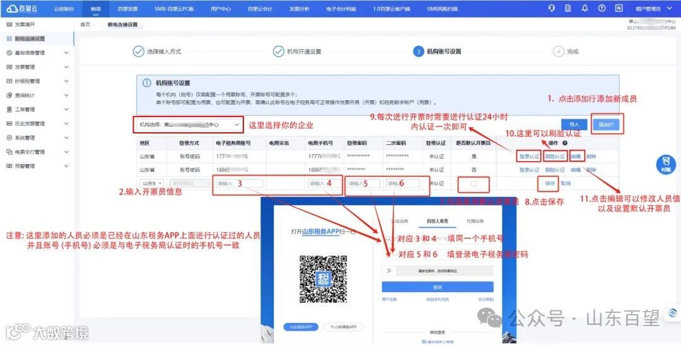Tick the 是否默认开票员 checkbox
This screenshot has width=681, height=345.
point(474,184)
